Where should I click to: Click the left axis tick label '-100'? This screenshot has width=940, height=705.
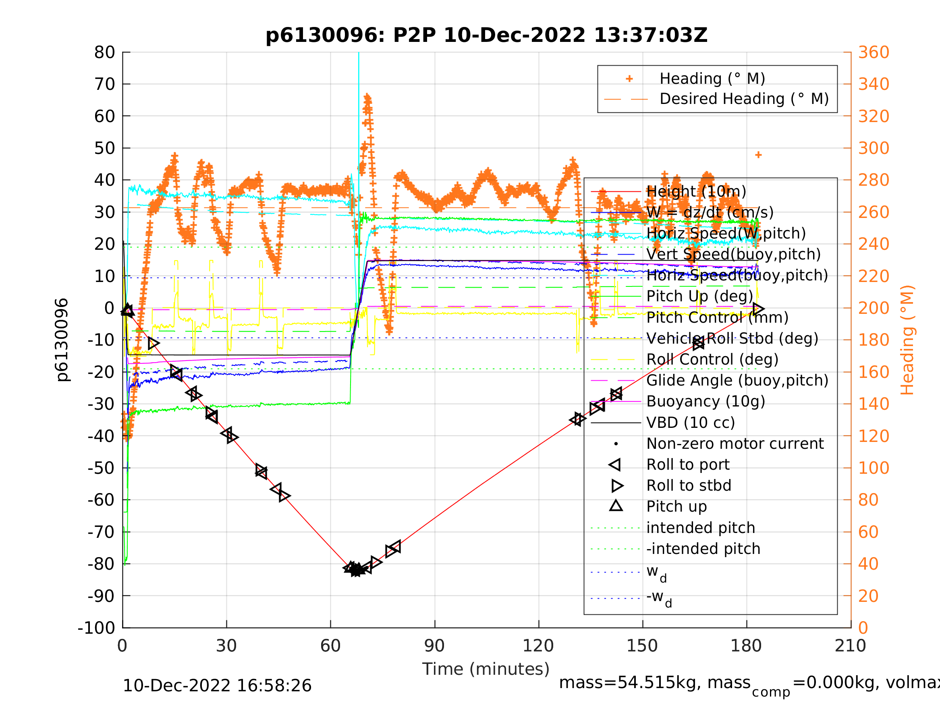[96, 628]
